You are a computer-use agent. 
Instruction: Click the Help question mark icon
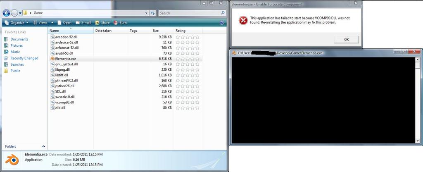tap(222, 23)
